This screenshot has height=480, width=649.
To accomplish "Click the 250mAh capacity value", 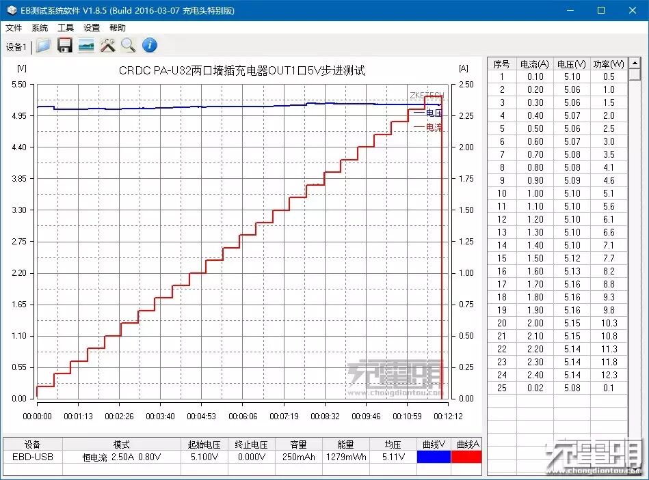I will [299, 457].
